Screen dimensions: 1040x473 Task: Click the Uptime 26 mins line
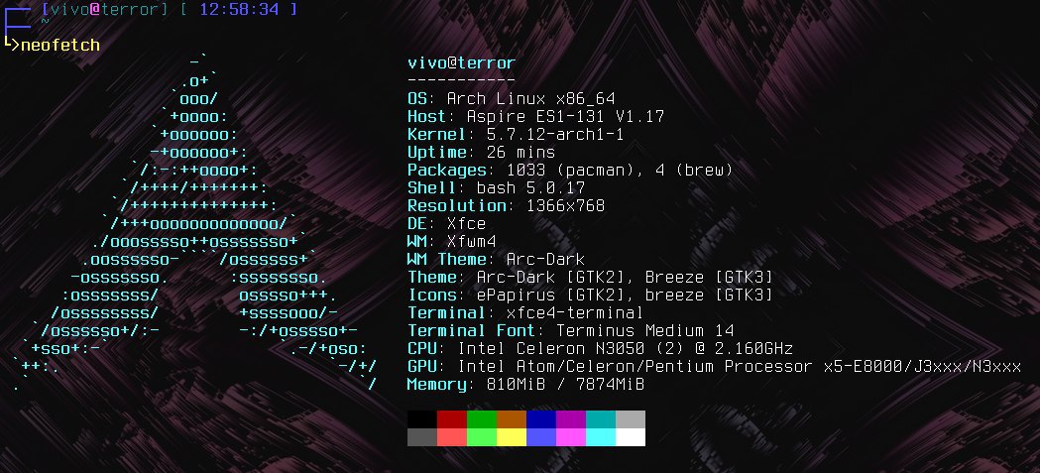tap(482, 153)
